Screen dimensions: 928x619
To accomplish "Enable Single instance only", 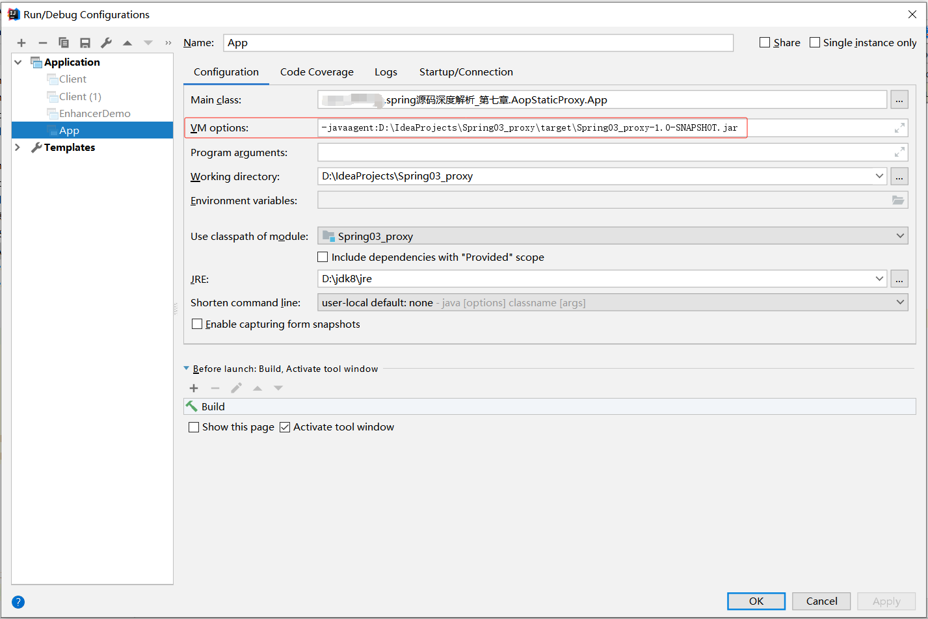I will (x=815, y=42).
